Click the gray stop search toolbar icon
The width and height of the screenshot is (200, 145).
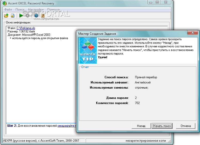28,15
